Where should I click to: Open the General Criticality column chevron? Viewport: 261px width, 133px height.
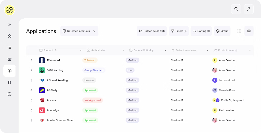pos(165,50)
